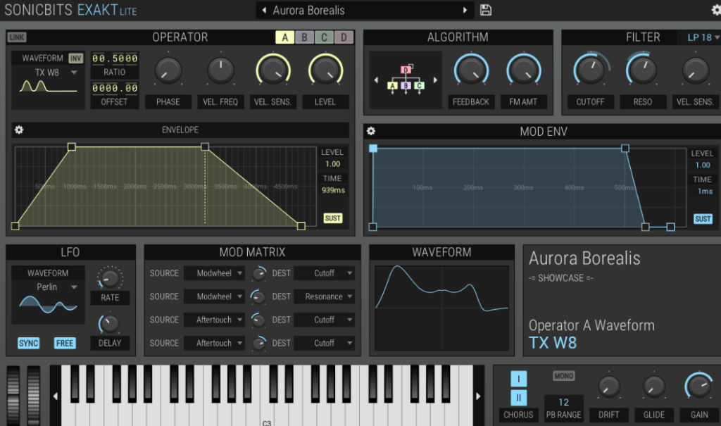This screenshot has height=426, width=721.
Task: Toggle MONO mode button
Action: pos(563,376)
